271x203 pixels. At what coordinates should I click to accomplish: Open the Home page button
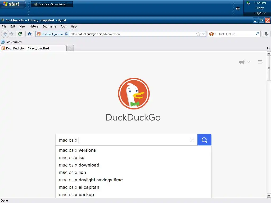click(x=30, y=34)
